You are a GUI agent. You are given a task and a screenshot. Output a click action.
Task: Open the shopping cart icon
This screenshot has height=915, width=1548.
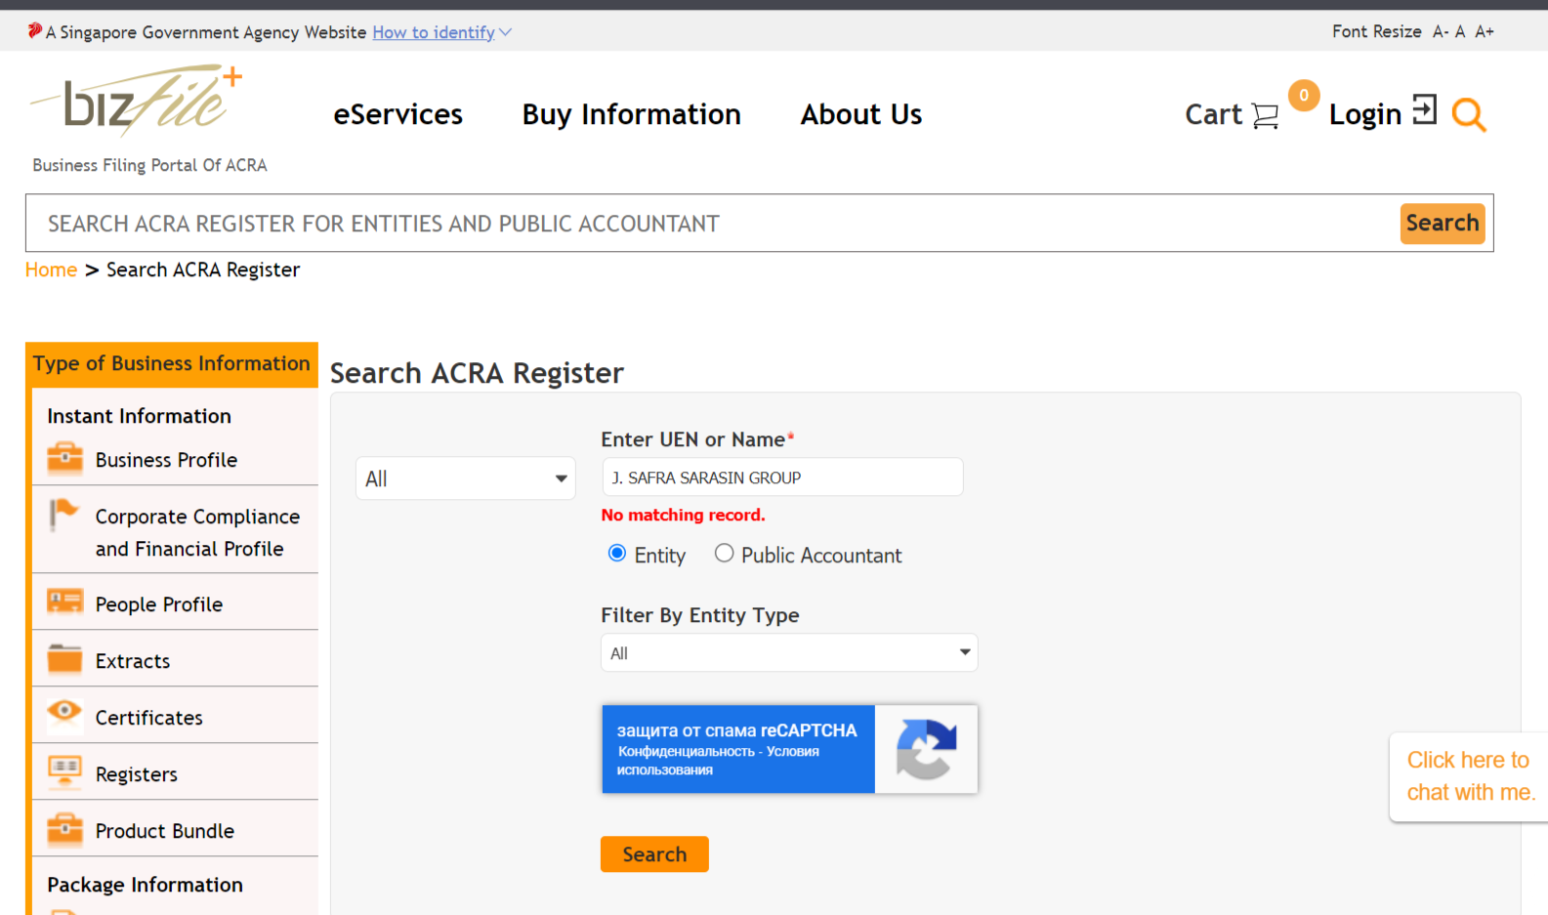click(1265, 116)
